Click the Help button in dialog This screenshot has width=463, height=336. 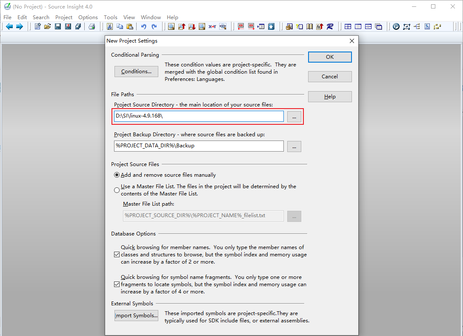coord(330,97)
